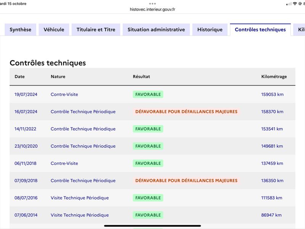Select the date 19/07/2024
The height and width of the screenshot is (229, 305).
[26, 94]
